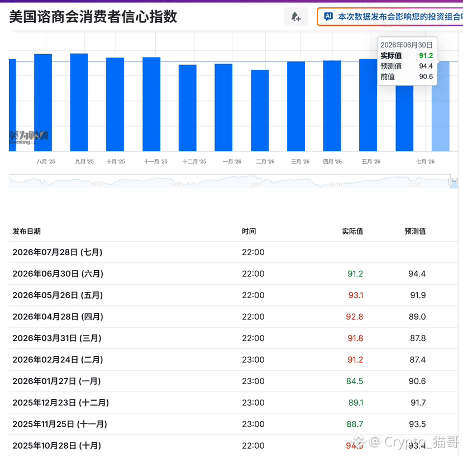Select the 二月 '26 chart bar
The height and width of the screenshot is (456, 463).
coord(260,111)
